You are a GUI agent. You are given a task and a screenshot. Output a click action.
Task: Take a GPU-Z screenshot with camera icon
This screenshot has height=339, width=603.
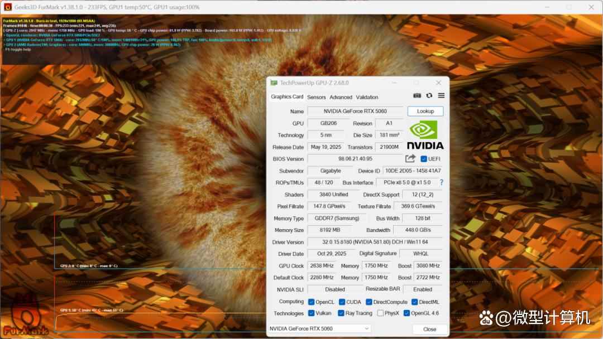(417, 95)
